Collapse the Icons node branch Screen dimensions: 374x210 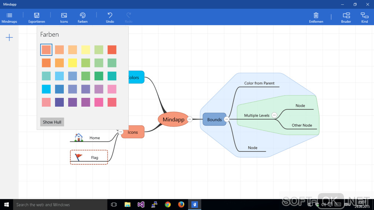point(121,132)
